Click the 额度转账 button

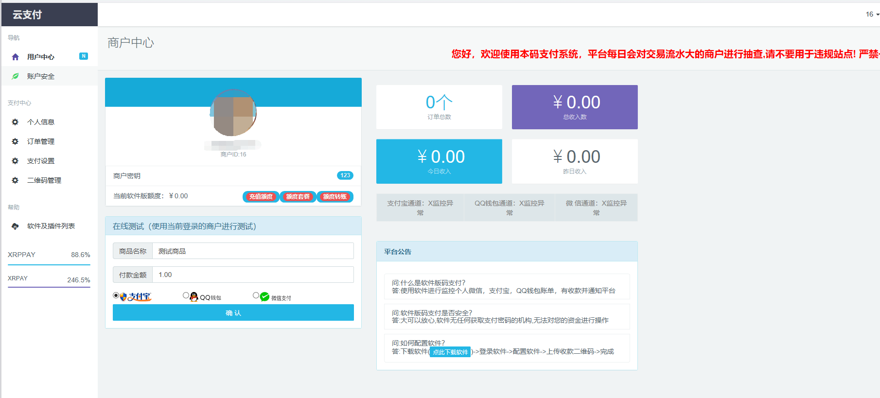tap(335, 197)
